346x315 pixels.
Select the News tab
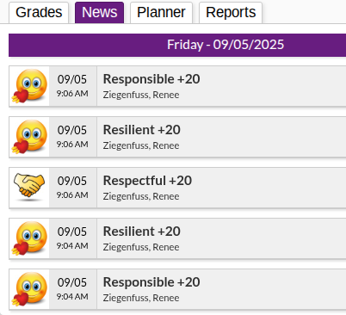point(100,13)
